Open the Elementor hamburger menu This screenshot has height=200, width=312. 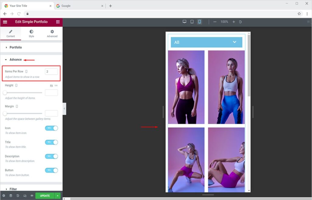(x=5, y=22)
